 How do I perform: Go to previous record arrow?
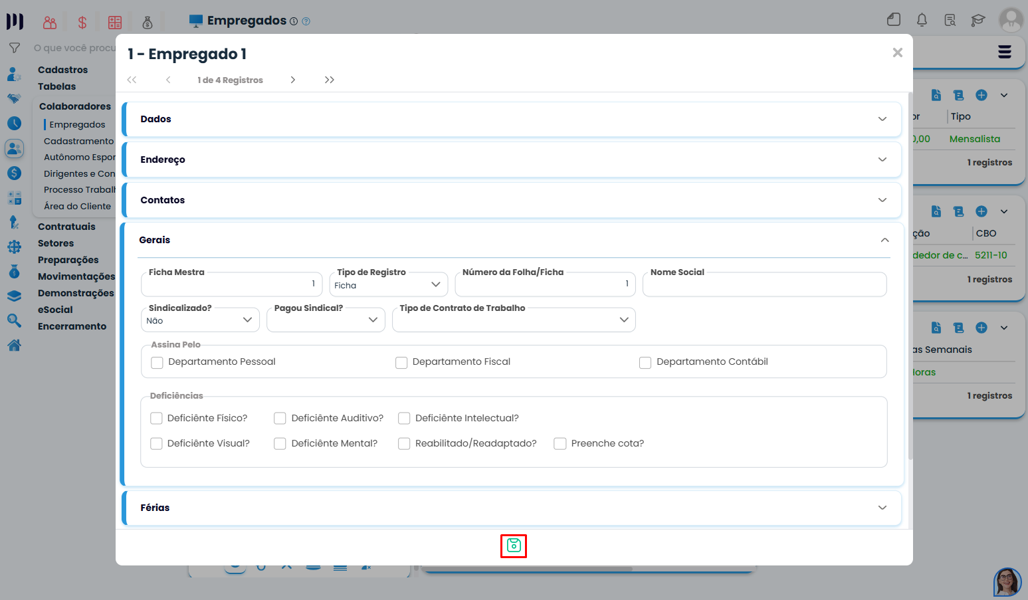pos(168,80)
